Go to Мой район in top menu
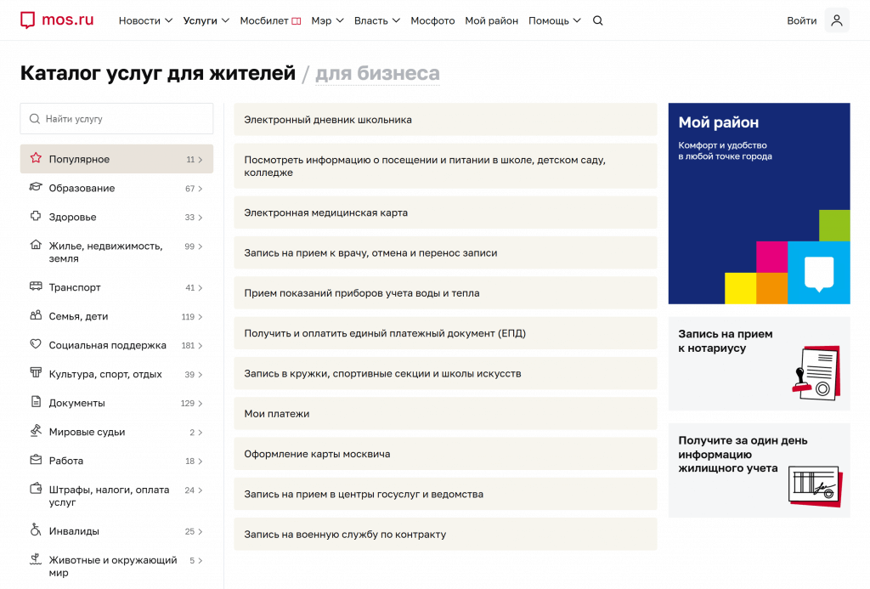870x589 pixels. click(x=491, y=20)
